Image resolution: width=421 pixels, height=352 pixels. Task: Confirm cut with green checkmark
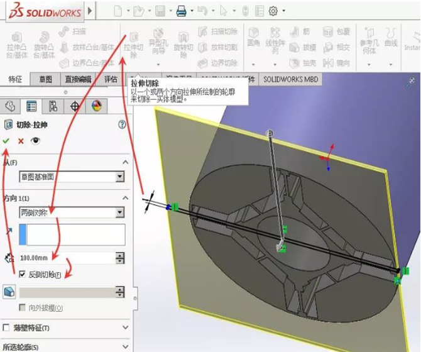6,141
